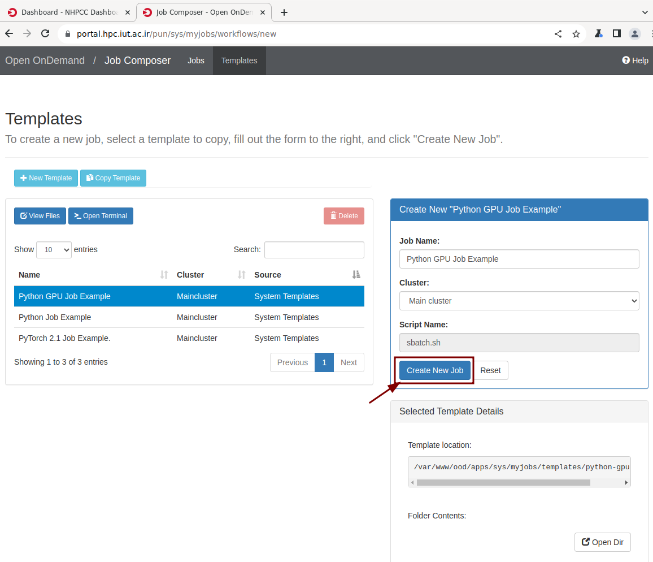Viewport: 653px width, 562px height.
Task: Click System Templates in Python Job Example row
Action: [x=286, y=317]
